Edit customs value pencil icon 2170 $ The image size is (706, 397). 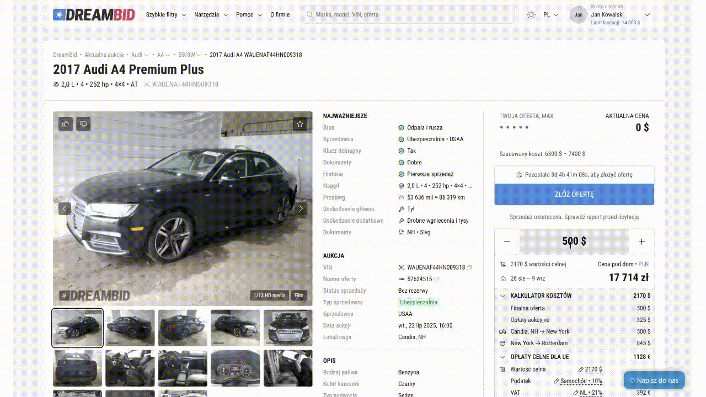[581, 369]
